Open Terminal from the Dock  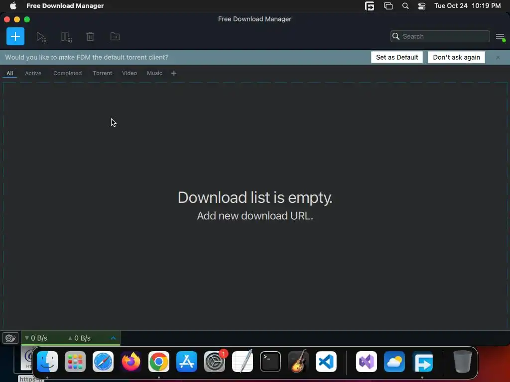[x=270, y=361]
